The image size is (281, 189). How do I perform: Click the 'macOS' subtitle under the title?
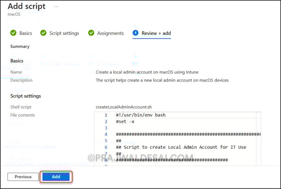click(x=14, y=14)
